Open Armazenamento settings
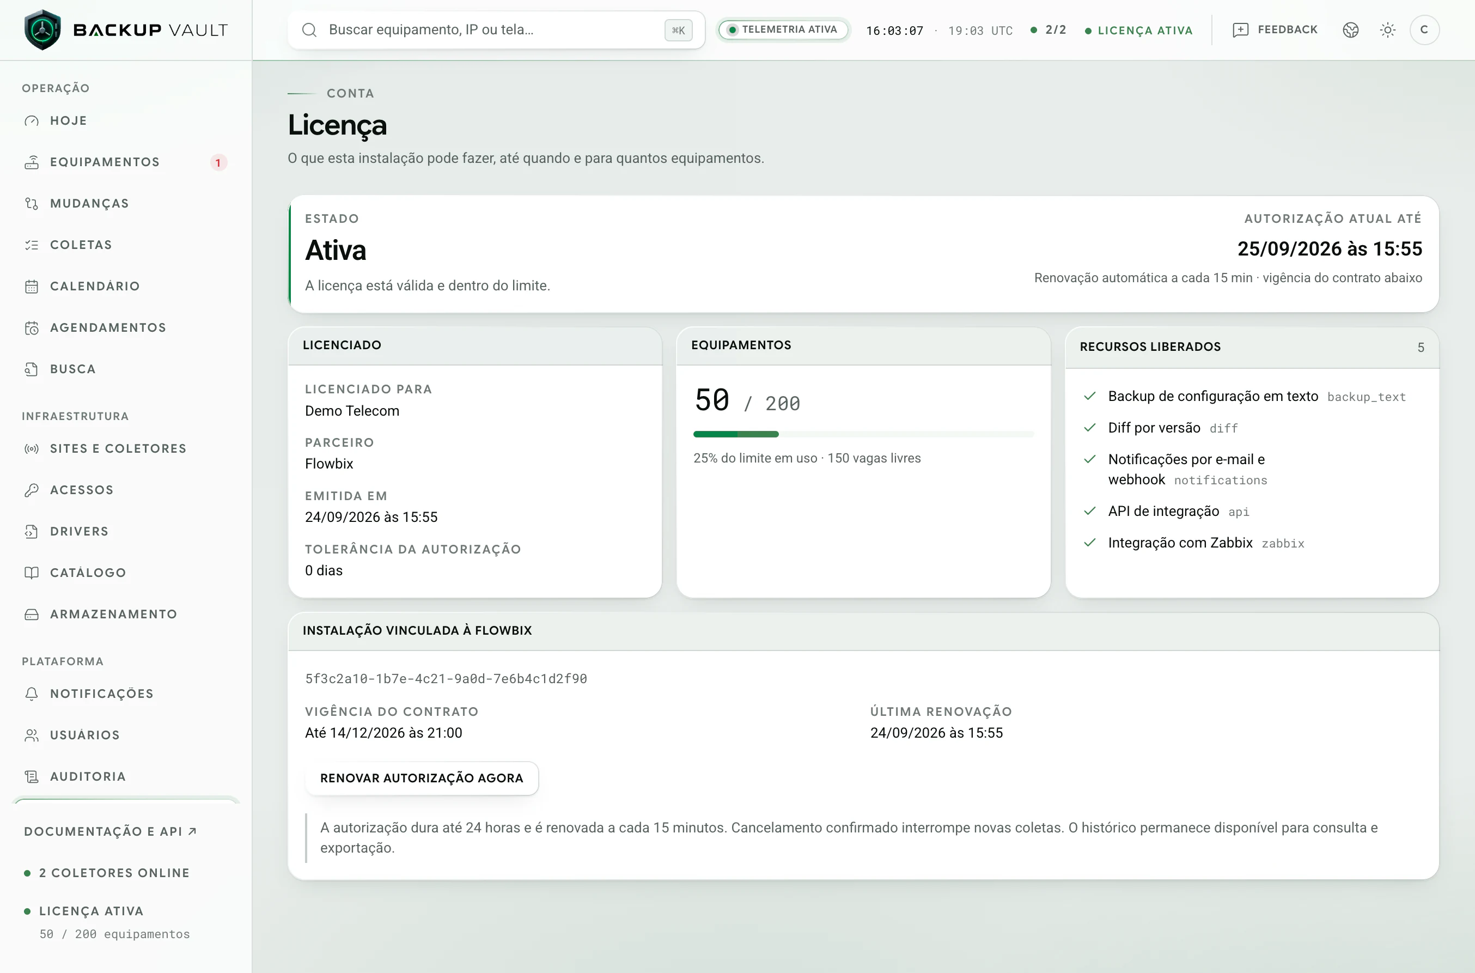This screenshot has width=1475, height=973. (x=125, y=615)
